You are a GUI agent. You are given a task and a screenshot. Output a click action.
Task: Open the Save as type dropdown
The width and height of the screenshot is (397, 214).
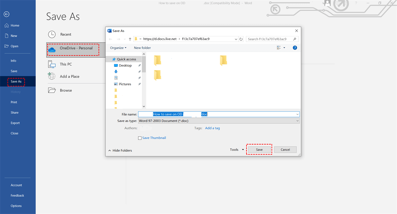[x=219, y=121]
